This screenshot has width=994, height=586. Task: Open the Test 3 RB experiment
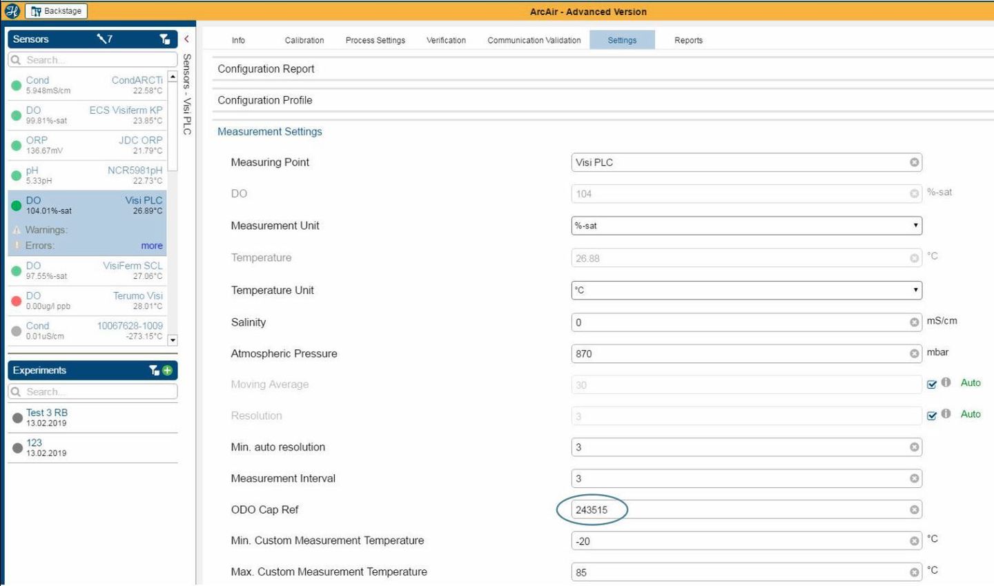(x=92, y=418)
